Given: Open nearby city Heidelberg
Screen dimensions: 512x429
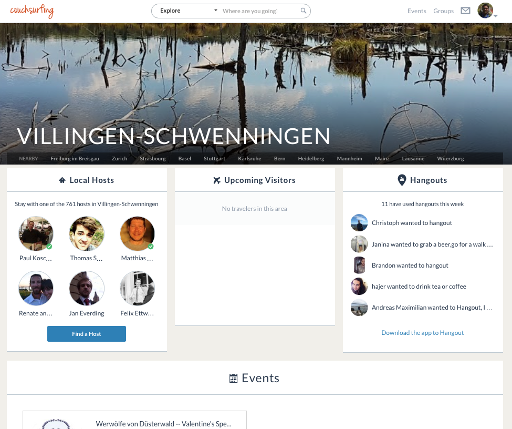Looking at the screenshot, I should [311, 159].
